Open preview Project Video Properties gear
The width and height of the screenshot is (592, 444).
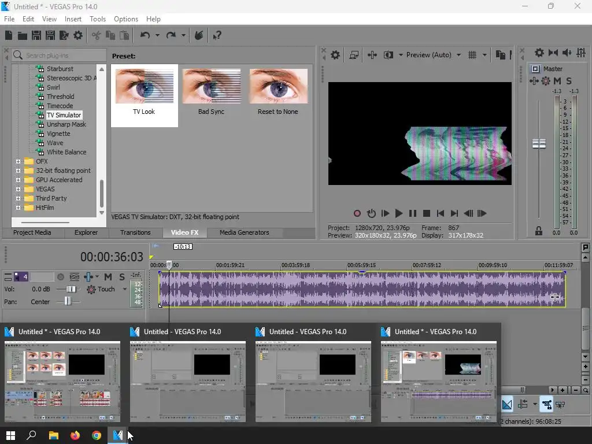pyautogui.click(x=335, y=55)
